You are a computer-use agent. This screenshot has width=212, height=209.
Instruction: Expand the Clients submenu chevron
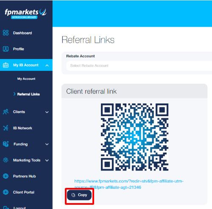tap(47, 112)
